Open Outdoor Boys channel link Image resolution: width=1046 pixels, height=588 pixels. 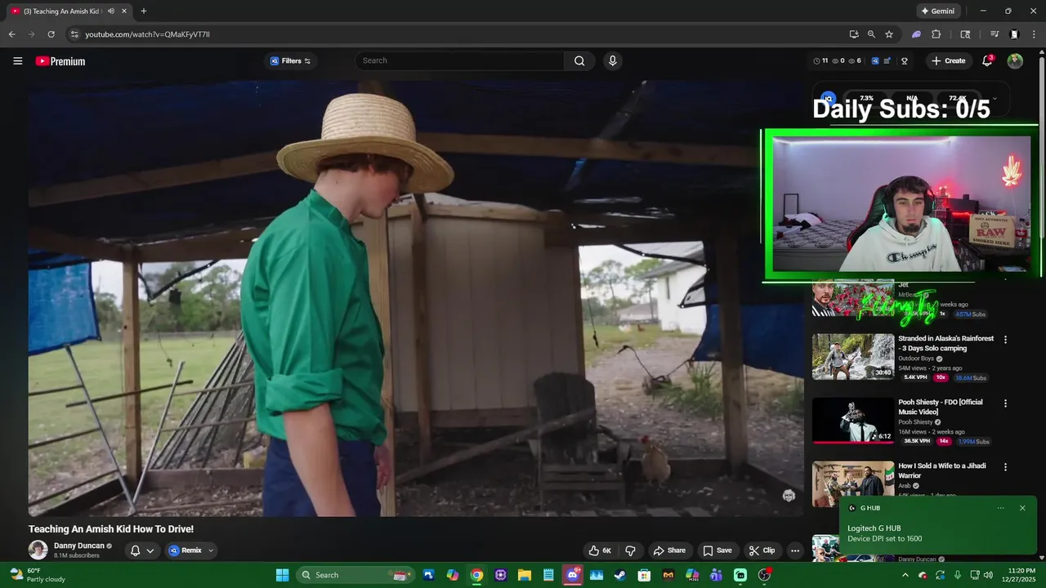(917, 359)
